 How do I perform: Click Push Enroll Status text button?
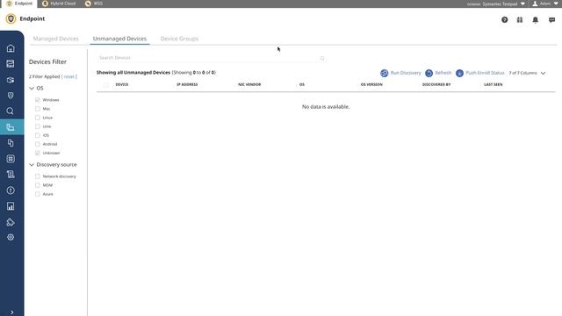[485, 73]
